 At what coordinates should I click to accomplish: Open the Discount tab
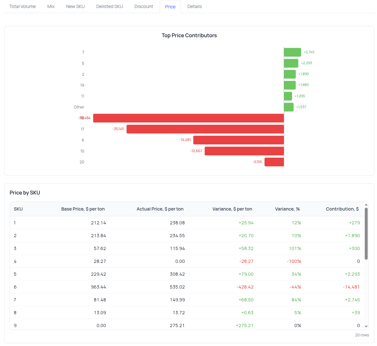tap(144, 6)
